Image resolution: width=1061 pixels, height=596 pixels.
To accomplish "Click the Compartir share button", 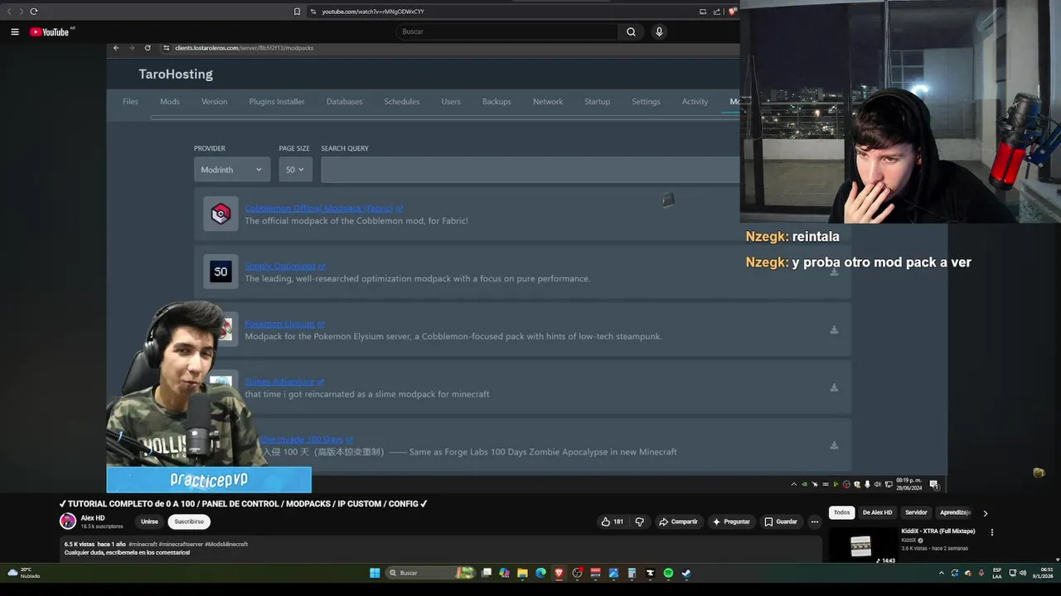I will pos(678,521).
